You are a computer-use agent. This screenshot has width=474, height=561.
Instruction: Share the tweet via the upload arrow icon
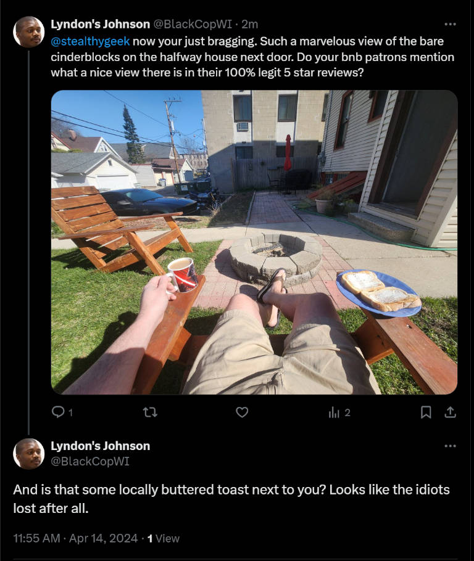(451, 412)
